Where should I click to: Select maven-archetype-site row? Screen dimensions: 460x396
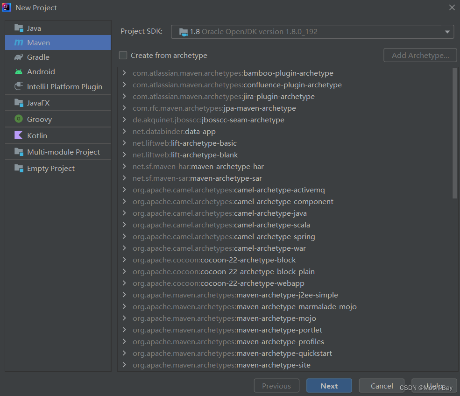coord(285,365)
